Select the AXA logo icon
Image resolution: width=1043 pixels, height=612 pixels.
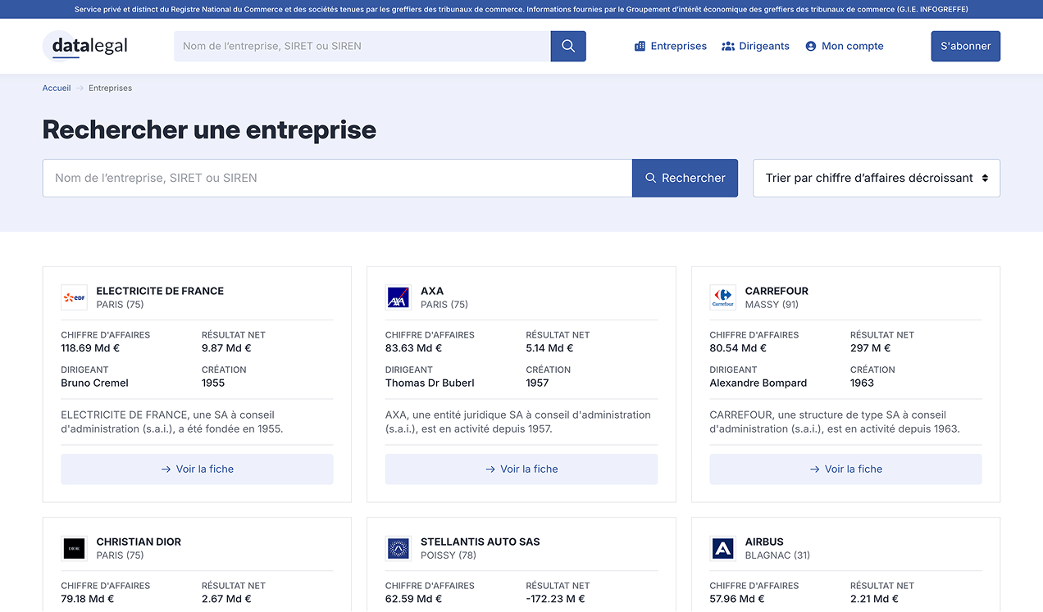(399, 297)
